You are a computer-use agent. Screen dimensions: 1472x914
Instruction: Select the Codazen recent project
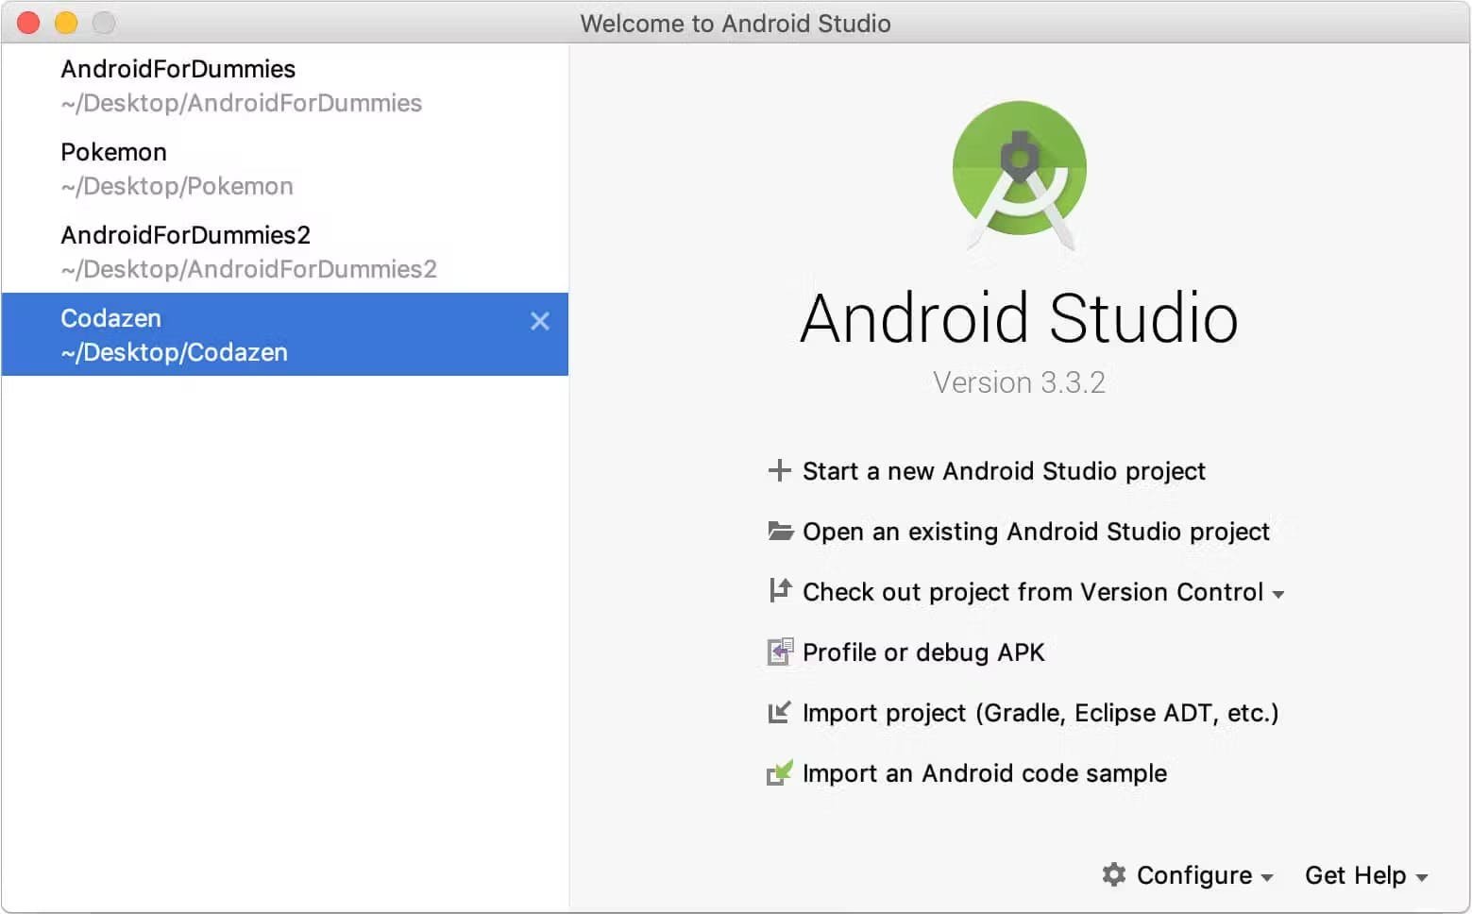(x=285, y=334)
